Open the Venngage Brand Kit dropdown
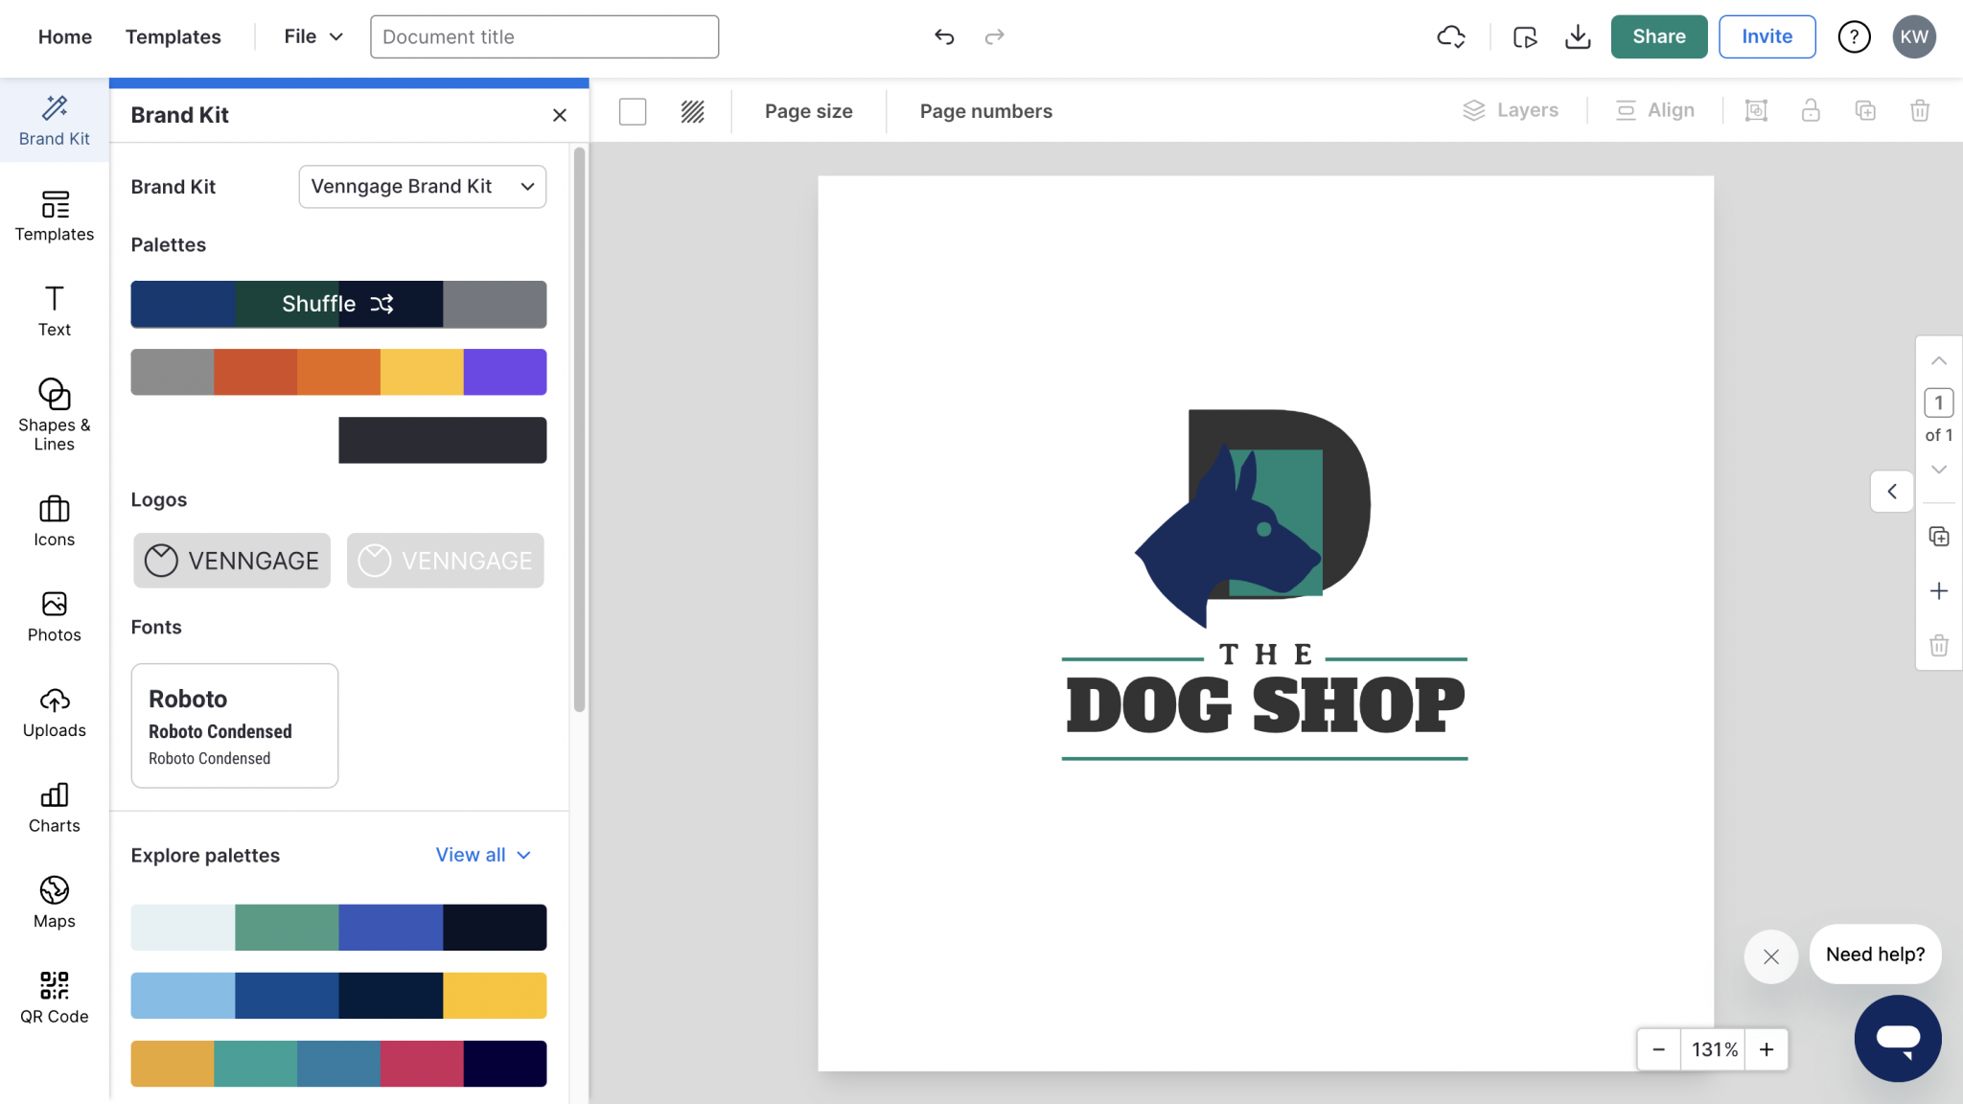Viewport: 1963px width, 1104px height. 422,187
